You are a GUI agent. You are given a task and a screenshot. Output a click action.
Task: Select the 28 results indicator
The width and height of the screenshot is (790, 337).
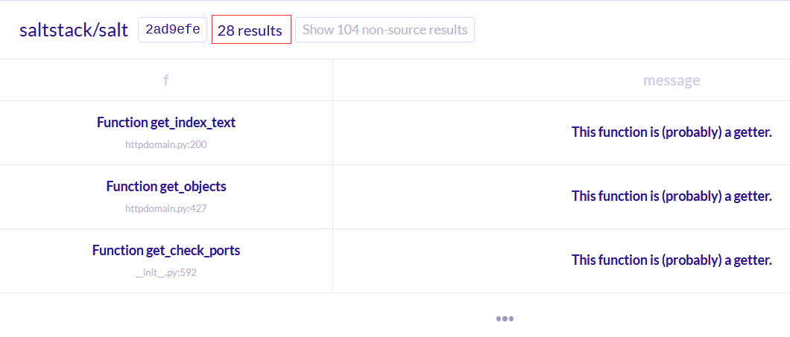251,31
